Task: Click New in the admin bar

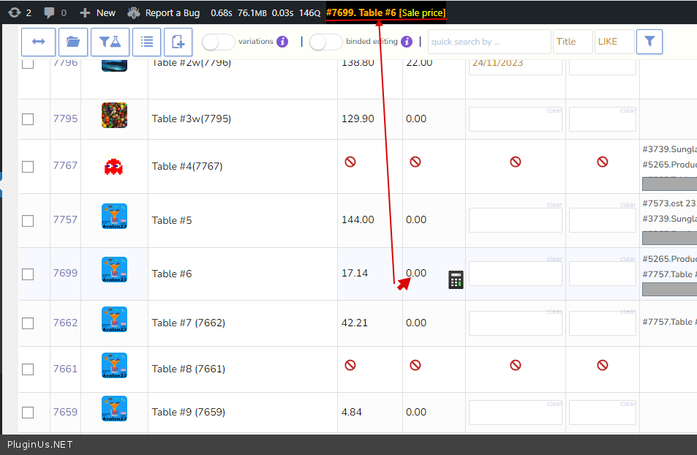Action: tap(98, 12)
